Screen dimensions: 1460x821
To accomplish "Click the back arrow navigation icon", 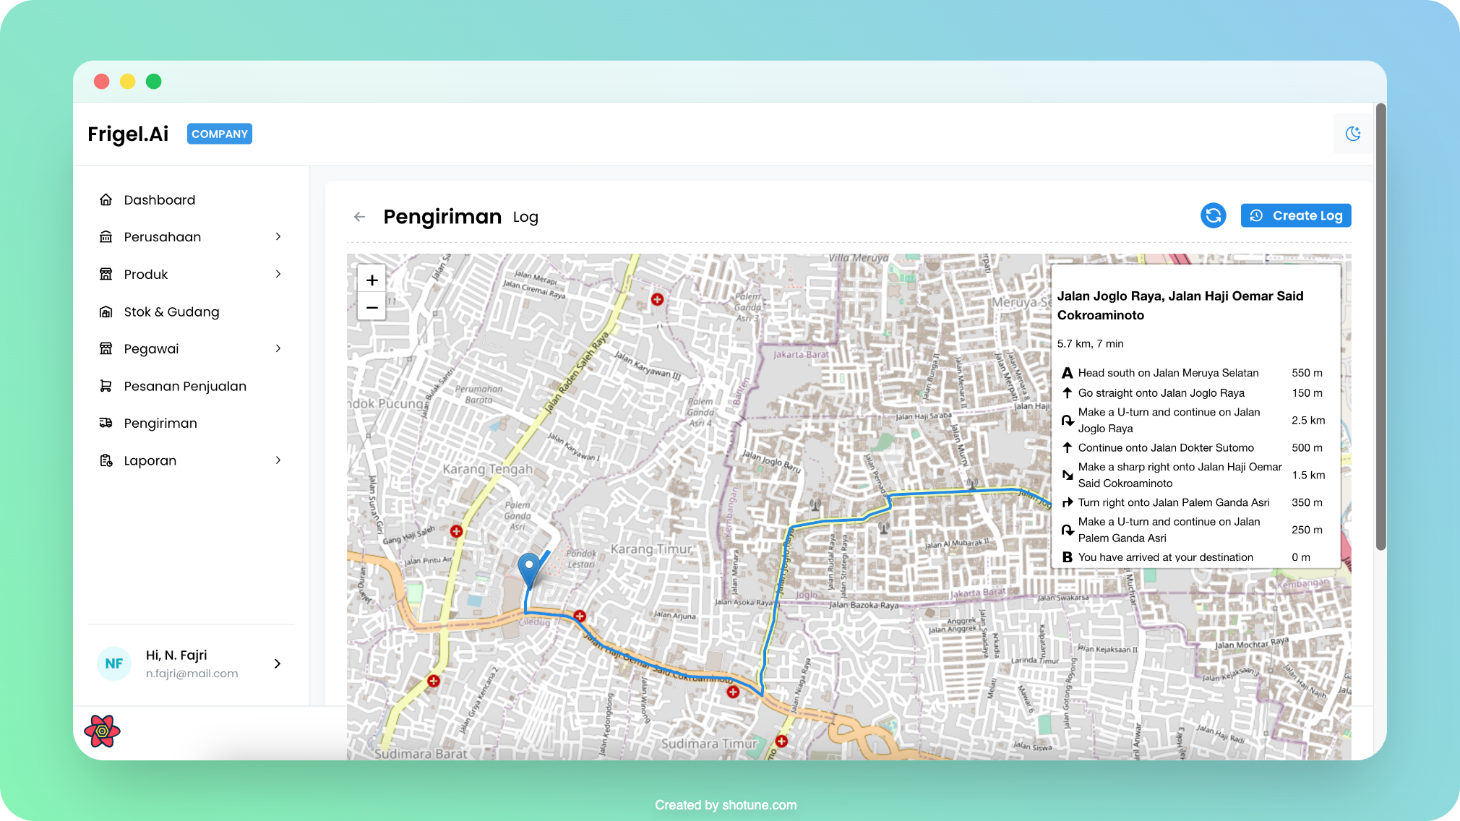I will click(x=358, y=215).
